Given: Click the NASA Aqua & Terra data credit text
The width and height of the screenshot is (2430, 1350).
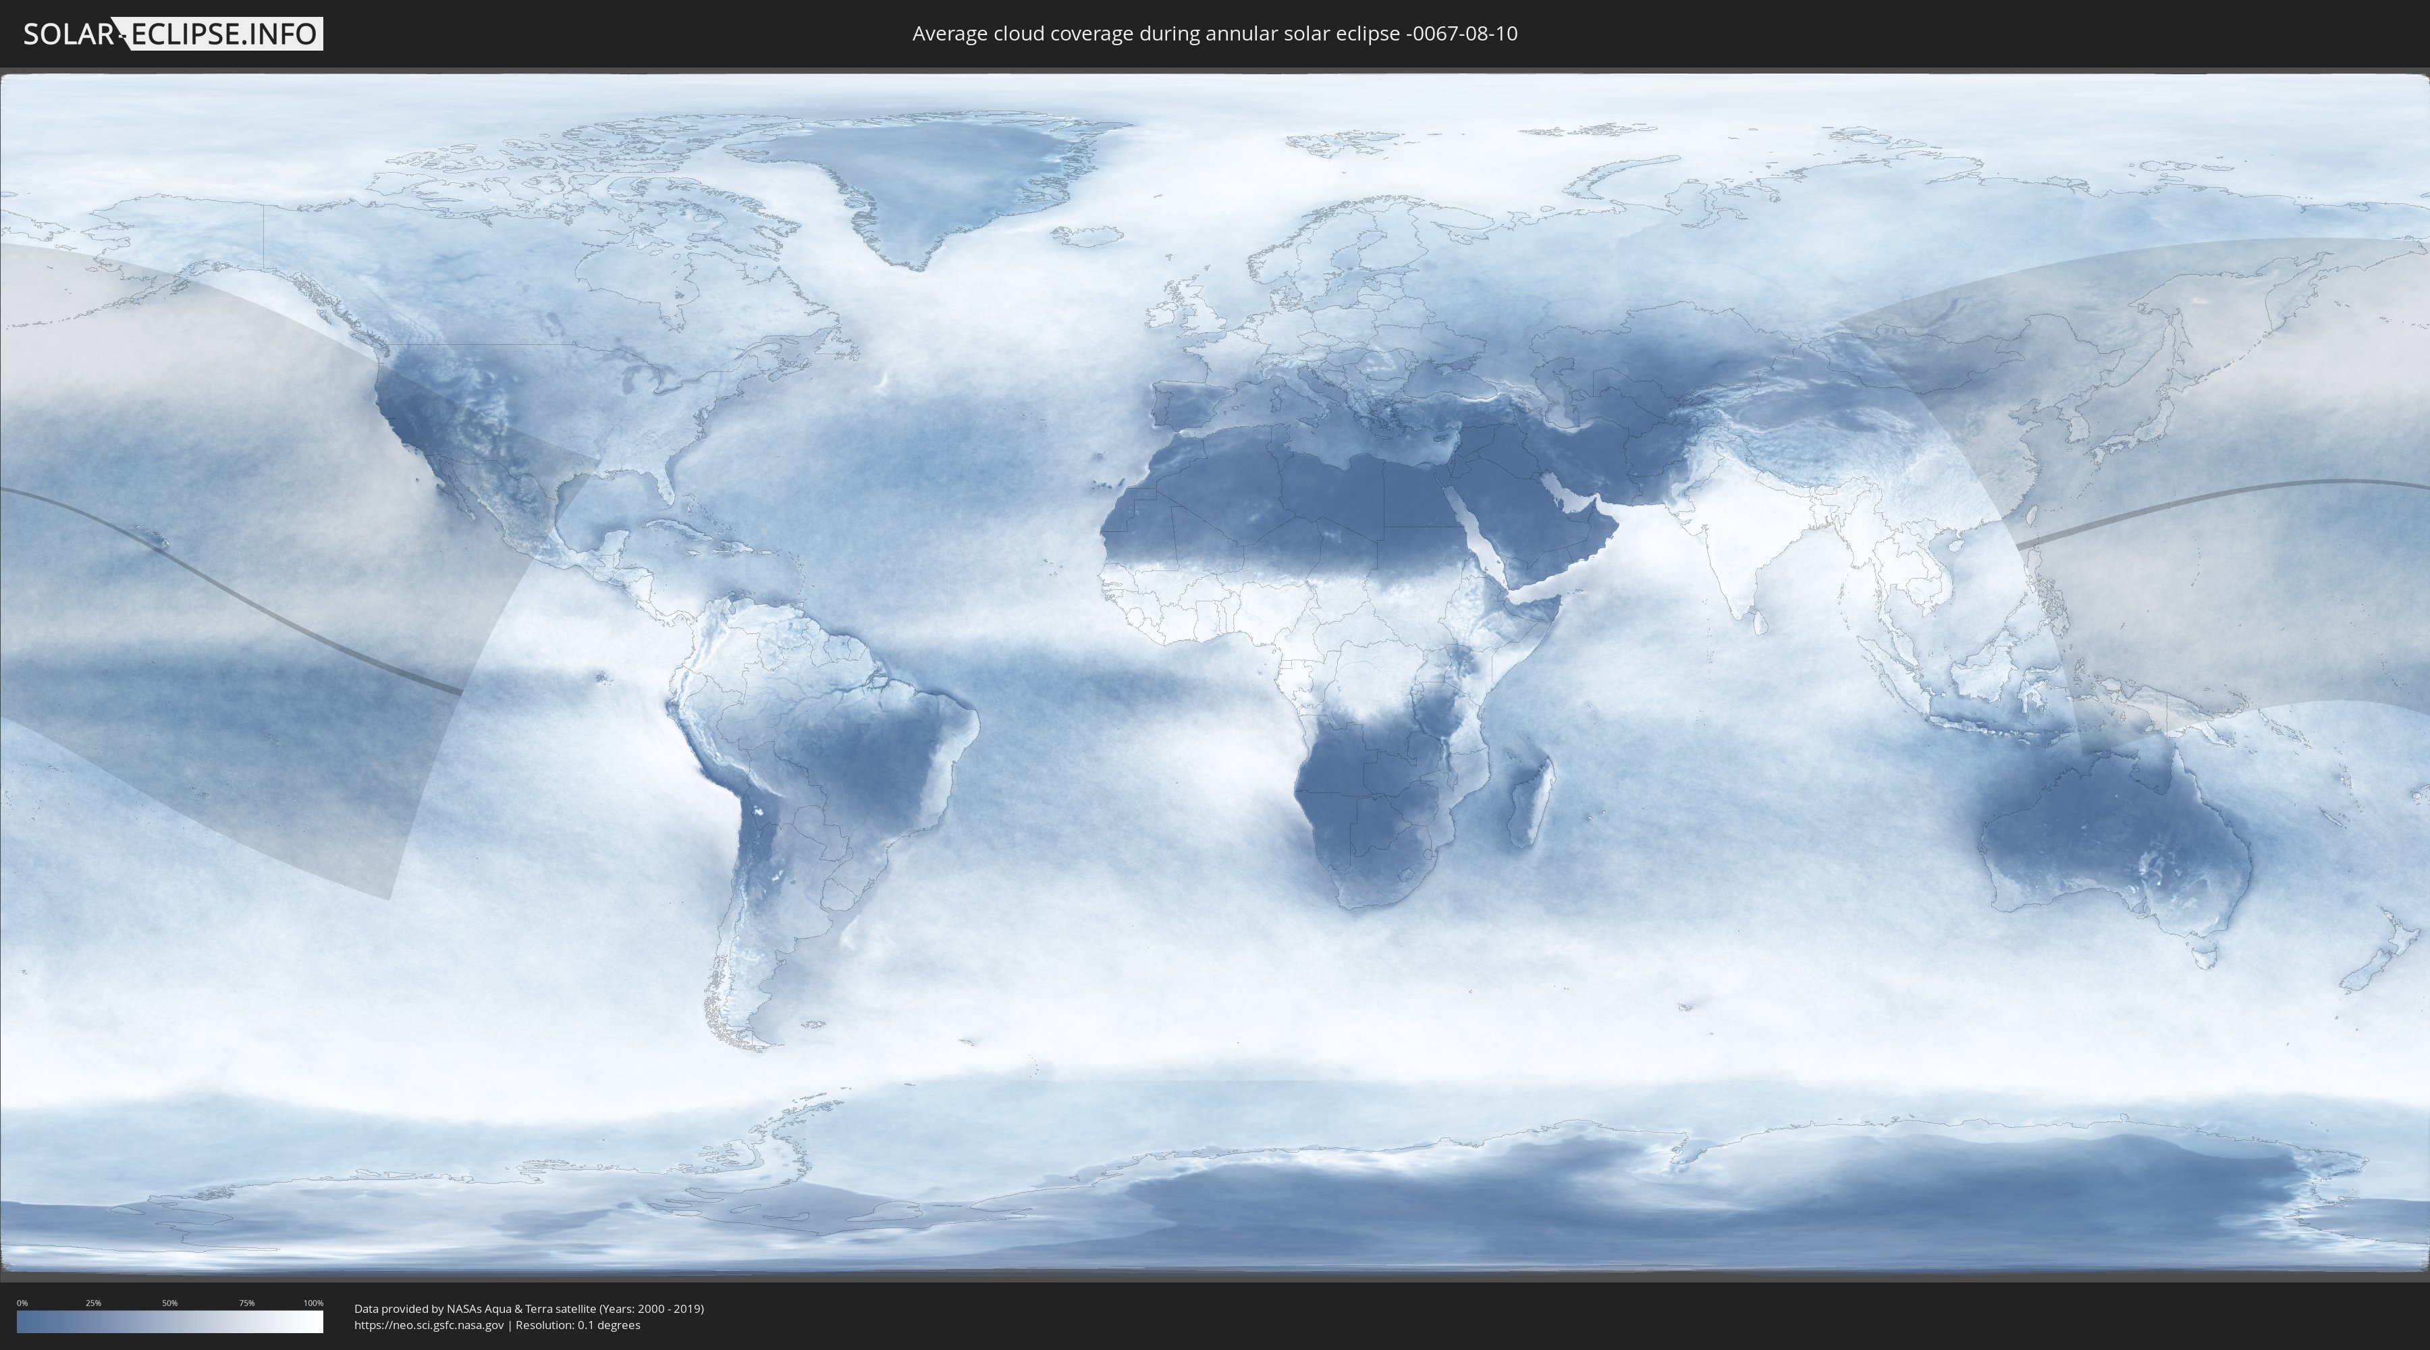Looking at the screenshot, I should click(529, 1309).
